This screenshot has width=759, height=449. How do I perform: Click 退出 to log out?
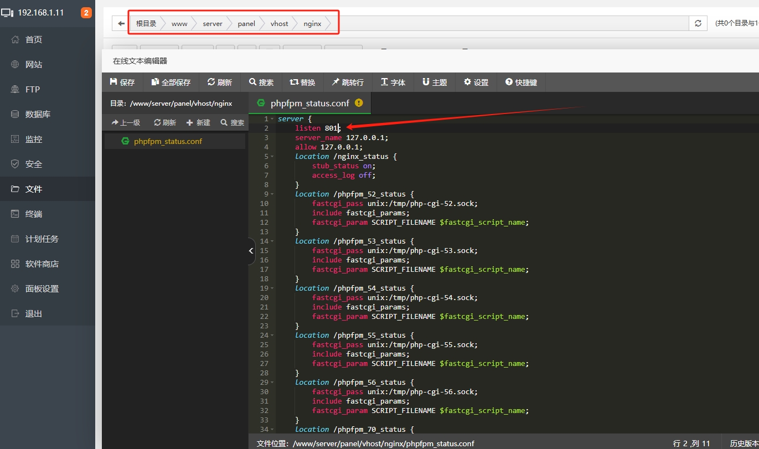click(x=34, y=313)
